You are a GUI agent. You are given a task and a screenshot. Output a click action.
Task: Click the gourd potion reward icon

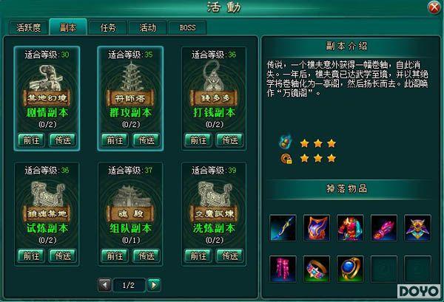click(x=286, y=142)
